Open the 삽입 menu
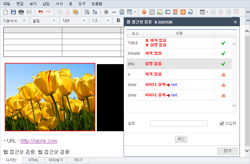This screenshot has height=164, width=250. tap(46, 4)
